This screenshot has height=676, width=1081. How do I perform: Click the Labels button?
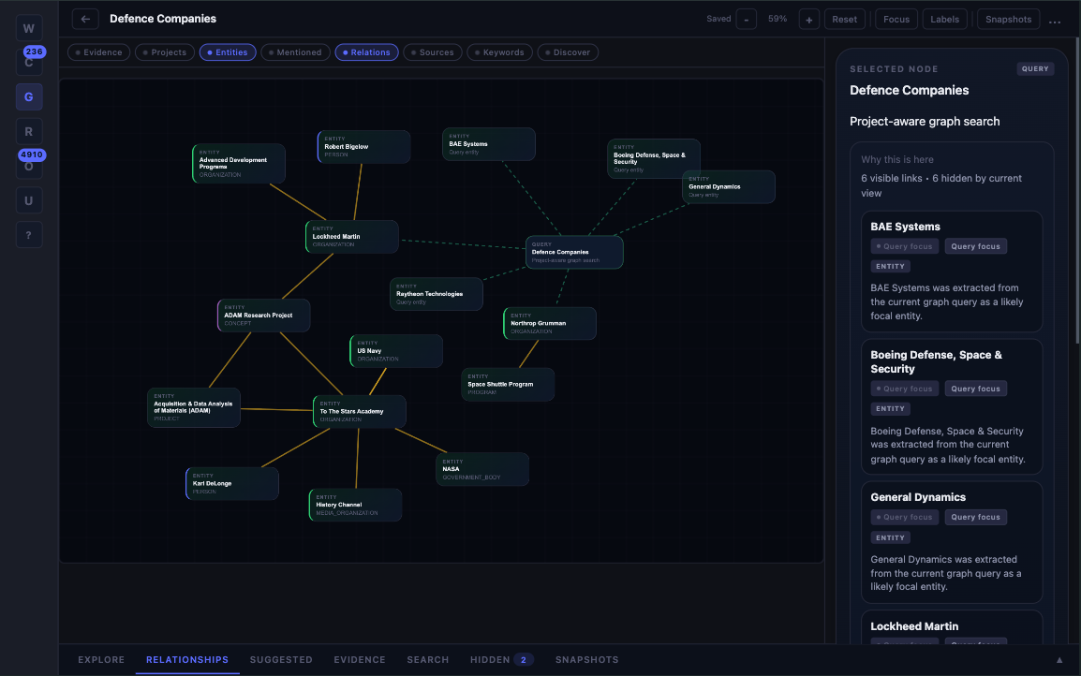coord(944,20)
